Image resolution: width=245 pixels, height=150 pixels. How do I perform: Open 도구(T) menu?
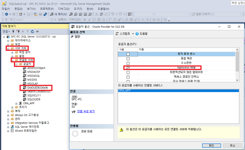pos(78,9)
